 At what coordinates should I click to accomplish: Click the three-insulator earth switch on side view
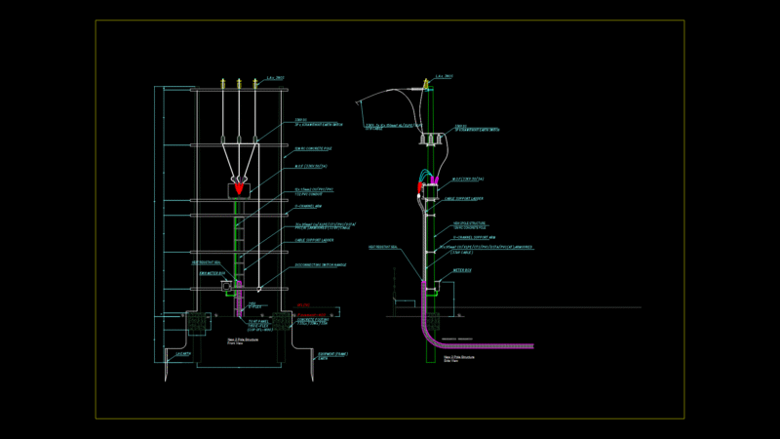click(431, 140)
